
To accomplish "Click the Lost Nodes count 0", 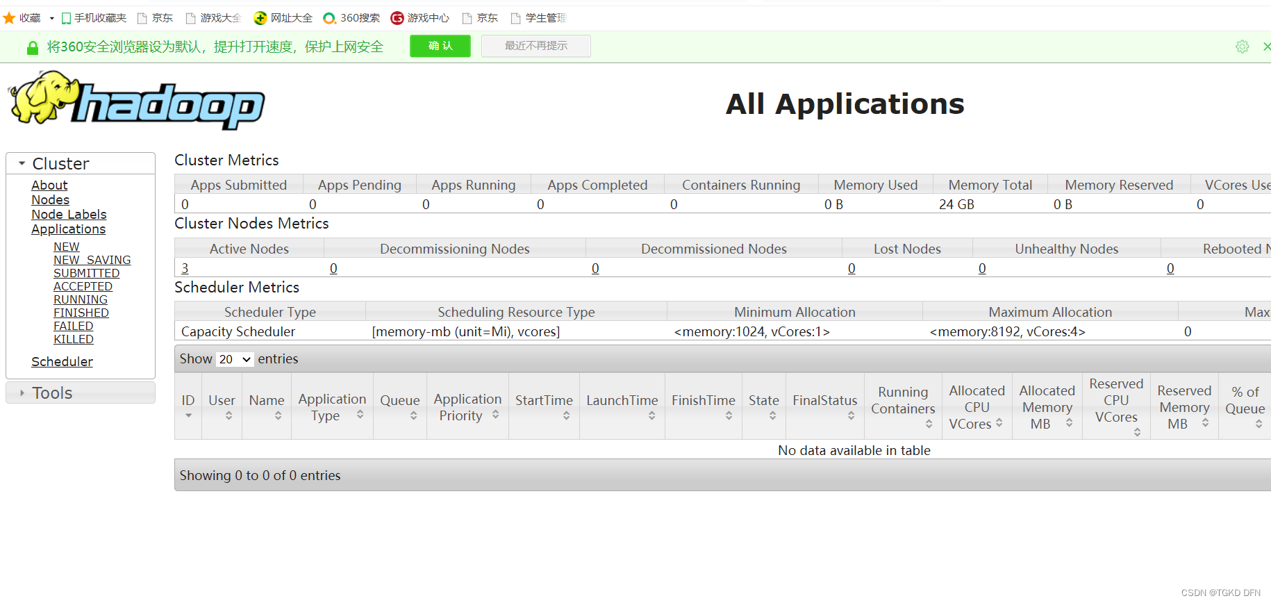I will point(852,268).
